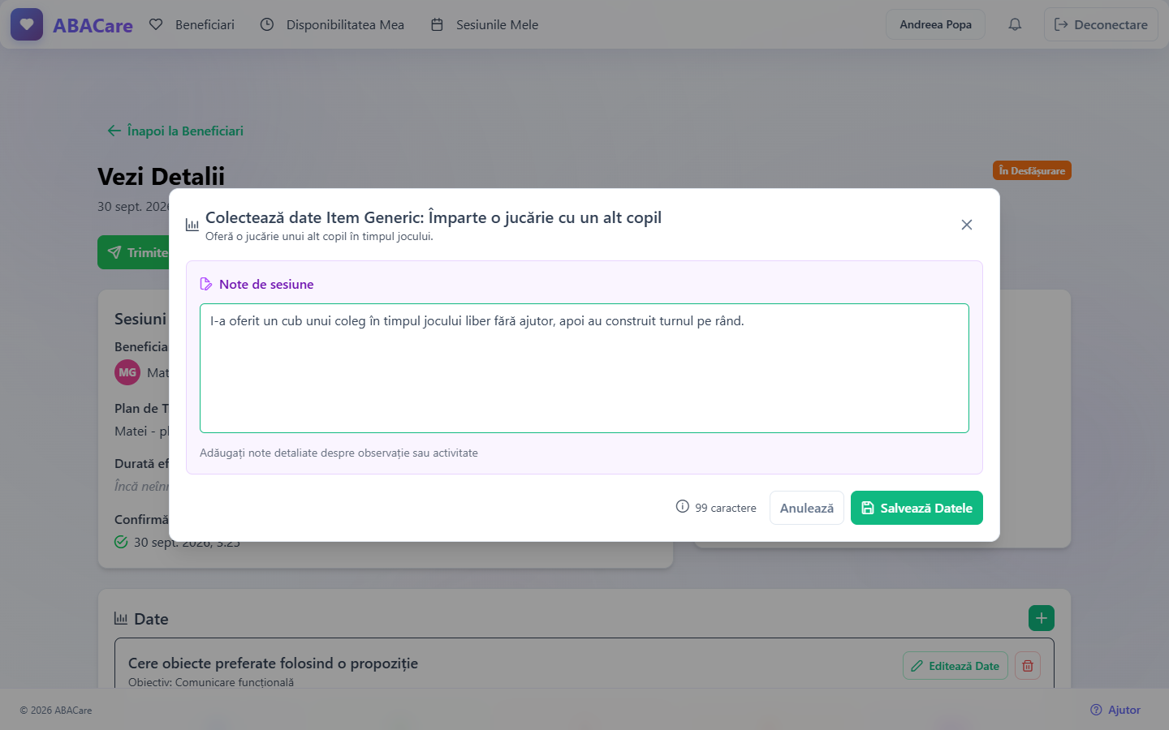The image size is (1169, 730).
Task: Click the 'Vezi Detalii' heading
Action: [161, 176]
